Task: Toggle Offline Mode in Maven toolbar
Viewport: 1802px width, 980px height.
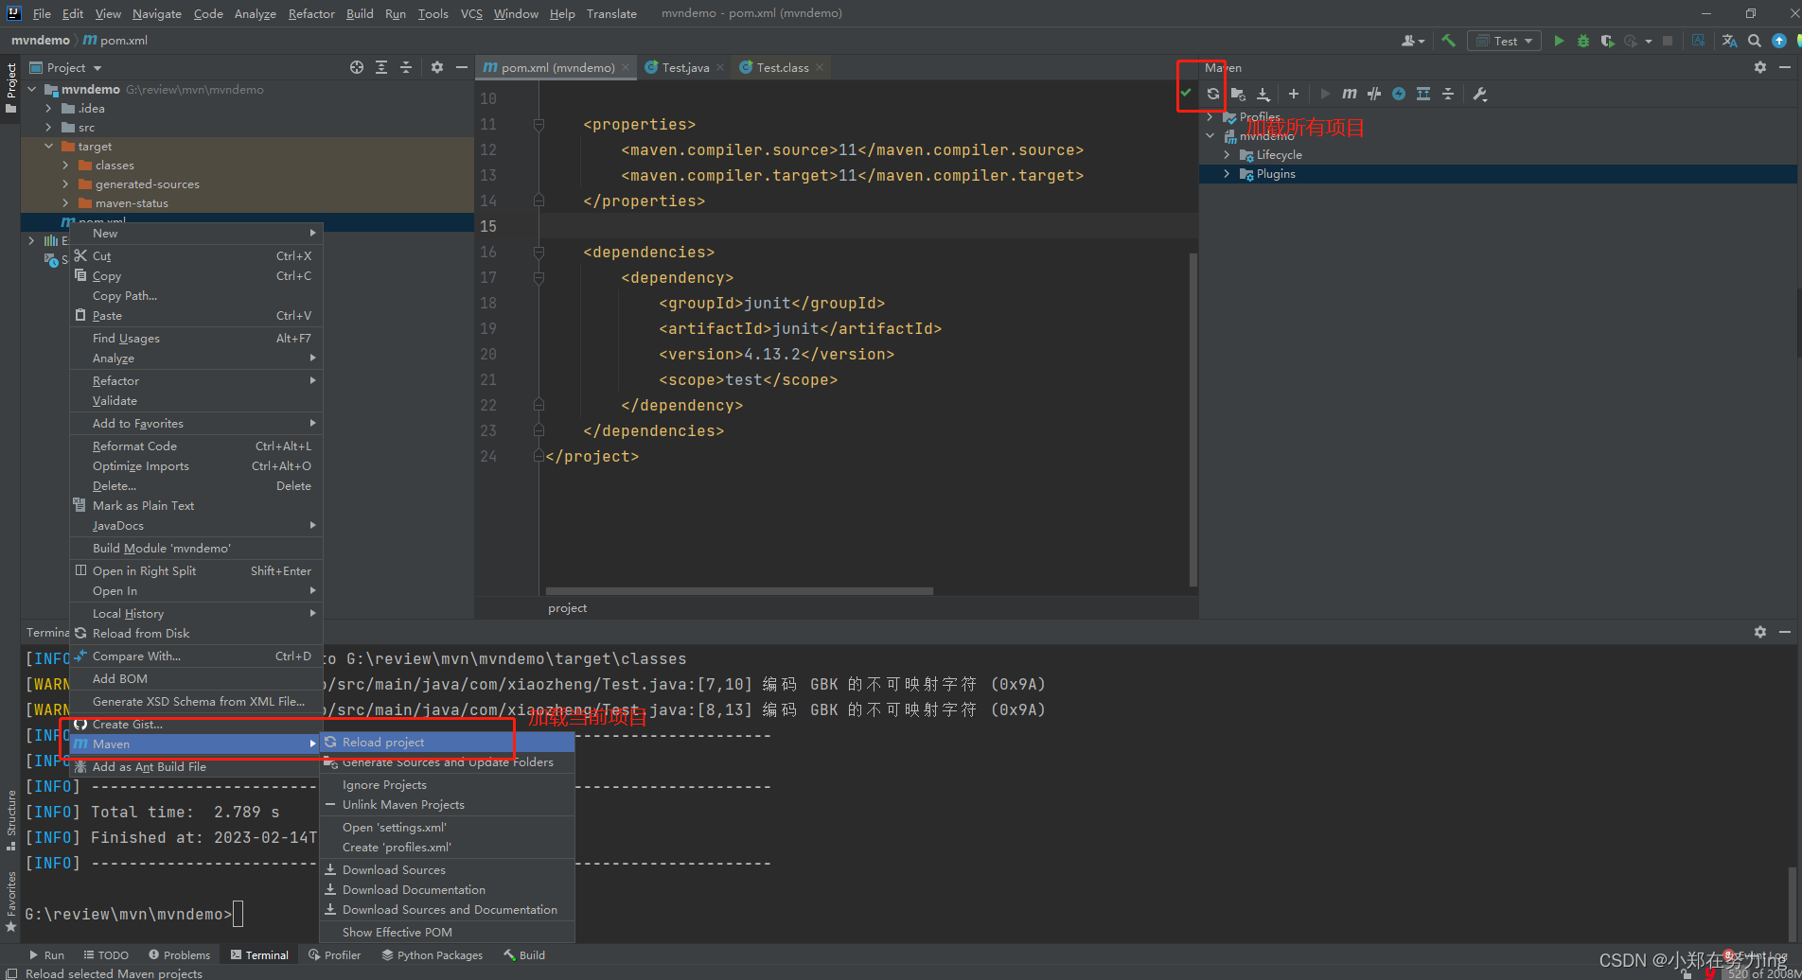Action: coord(1374,94)
